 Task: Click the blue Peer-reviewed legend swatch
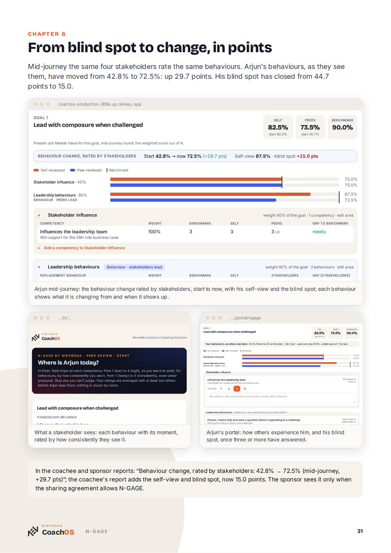tap(73, 170)
